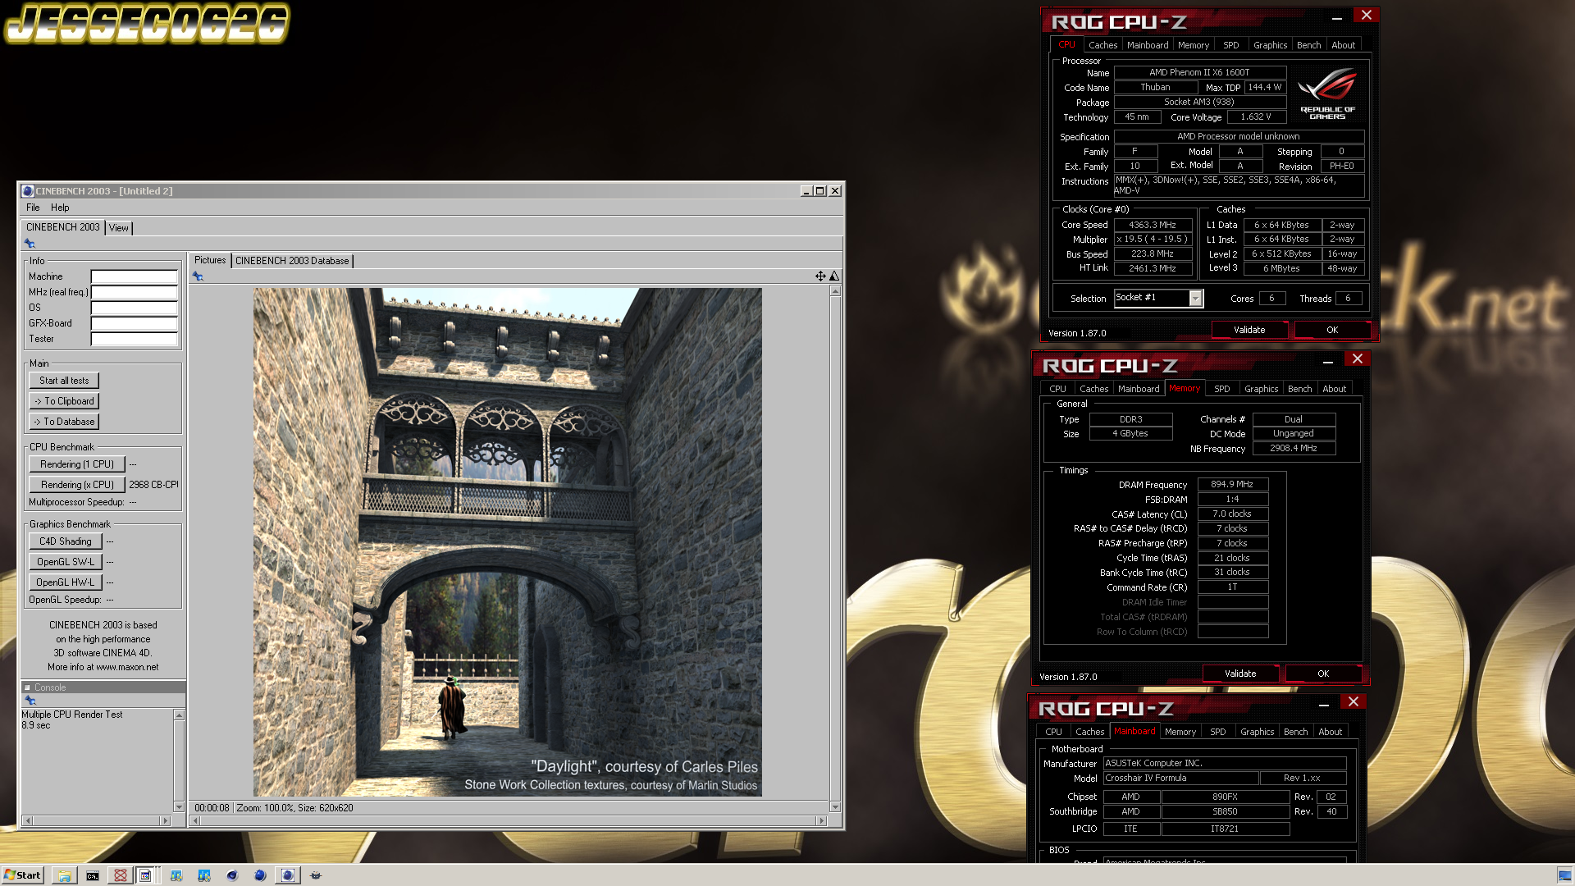Image resolution: width=1575 pixels, height=886 pixels.
Task: Click the second blue sphere taskbar icon
Action: (x=260, y=875)
